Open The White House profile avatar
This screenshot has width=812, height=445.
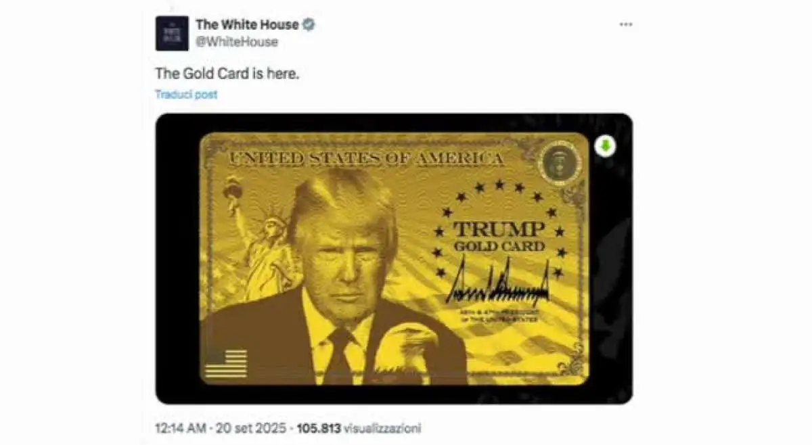tap(172, 33)
